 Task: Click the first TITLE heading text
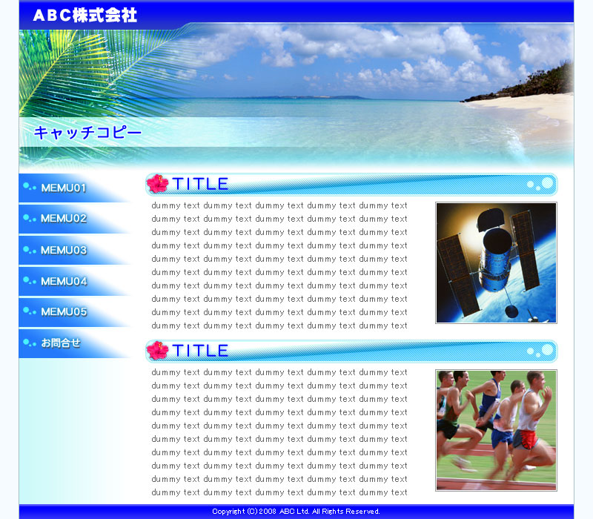click(200, 184)
